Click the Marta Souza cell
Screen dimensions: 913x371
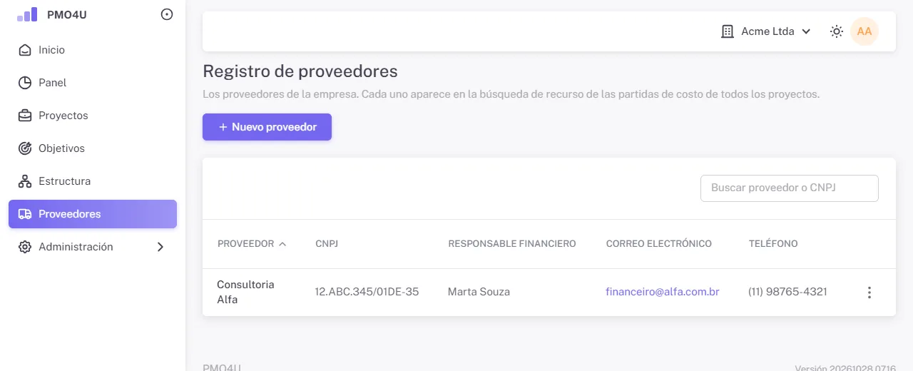[479, 292]
